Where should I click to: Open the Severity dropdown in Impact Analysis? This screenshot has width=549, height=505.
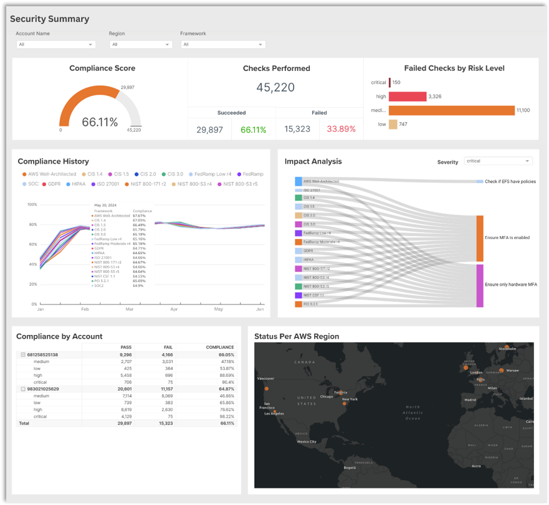click(497, 161)
